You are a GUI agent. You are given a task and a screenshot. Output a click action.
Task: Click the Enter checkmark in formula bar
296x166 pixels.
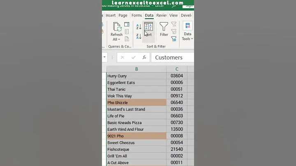coord(134,58)
